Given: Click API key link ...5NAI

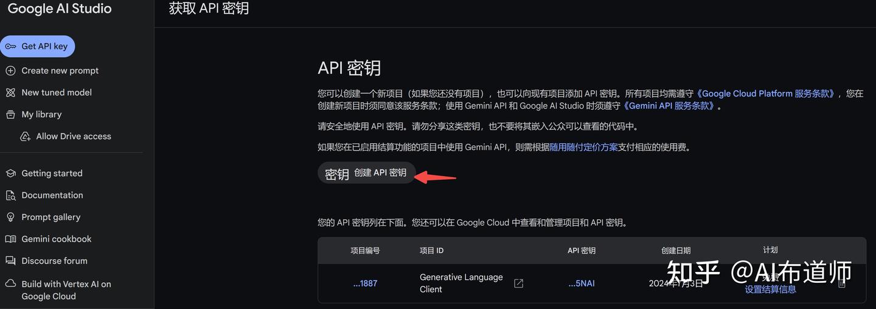Looking at the screenshot, I should tap(582, 284).
